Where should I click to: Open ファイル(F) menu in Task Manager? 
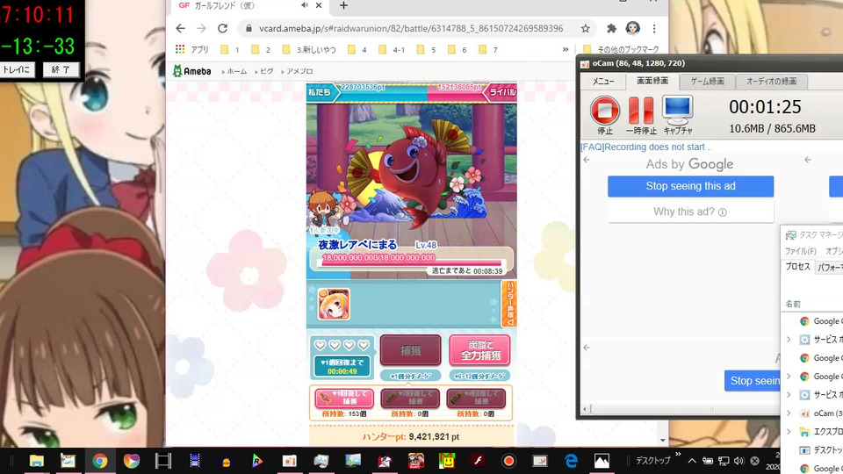[800, 252]
